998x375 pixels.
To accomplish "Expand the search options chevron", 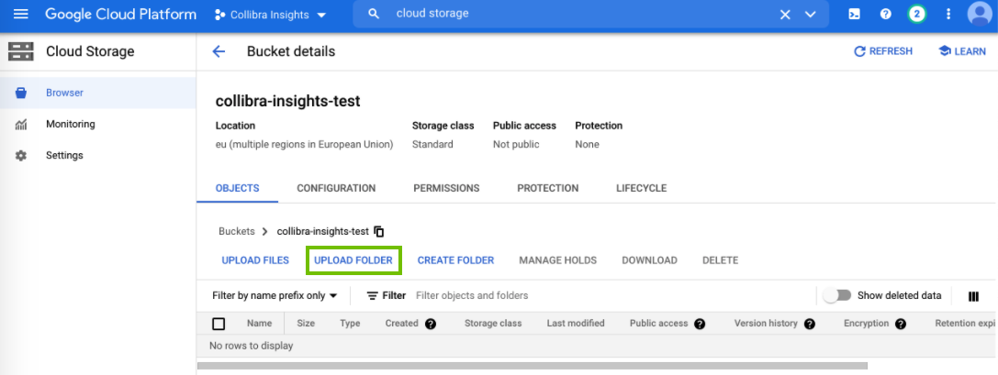I will (x=810, y=15).
